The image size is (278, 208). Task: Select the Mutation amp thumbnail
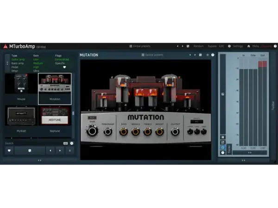55,89
